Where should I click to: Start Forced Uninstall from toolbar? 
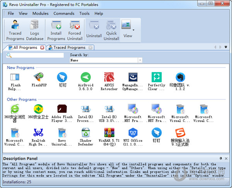click(75, 30)
